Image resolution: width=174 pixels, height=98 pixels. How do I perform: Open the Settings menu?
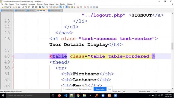point(40,4)
